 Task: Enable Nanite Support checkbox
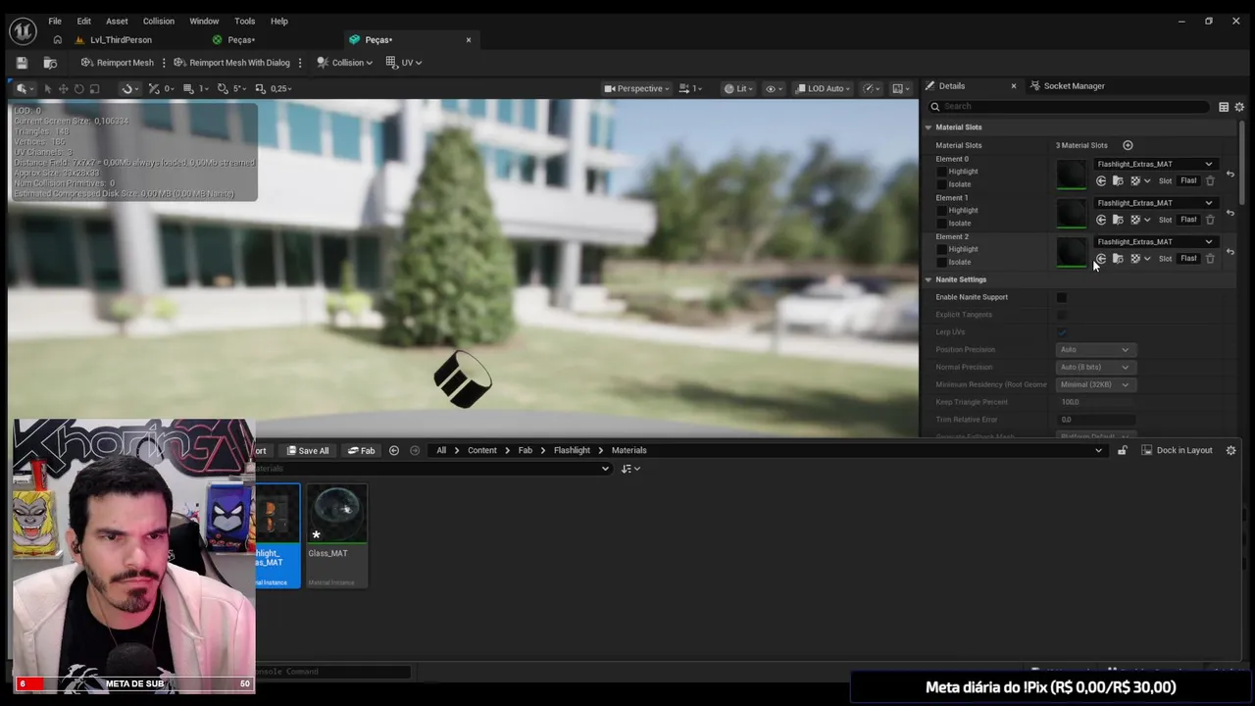click(x=1062, y=297)
